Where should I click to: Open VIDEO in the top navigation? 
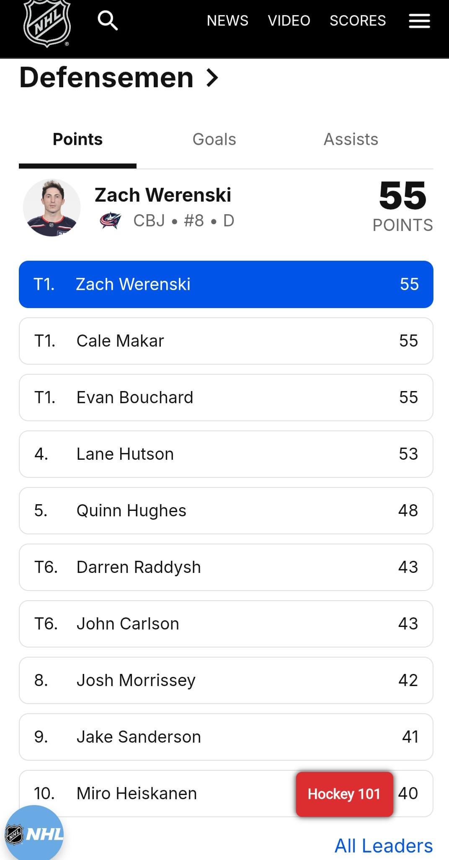pos(289,21)
